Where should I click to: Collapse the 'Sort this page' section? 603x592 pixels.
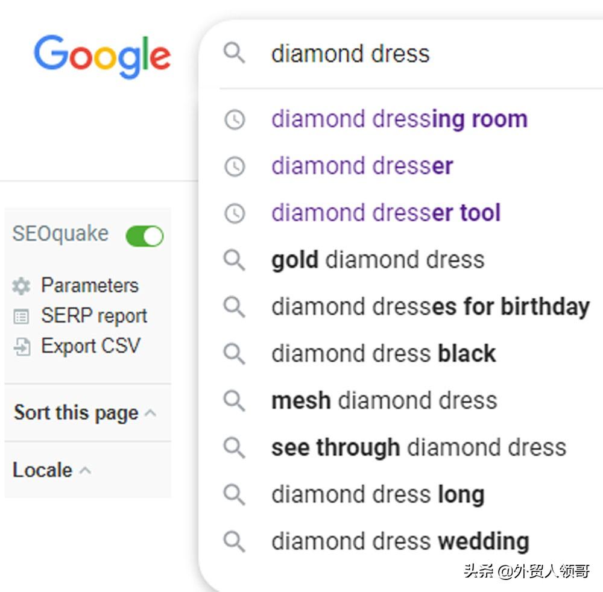point(150,413)
